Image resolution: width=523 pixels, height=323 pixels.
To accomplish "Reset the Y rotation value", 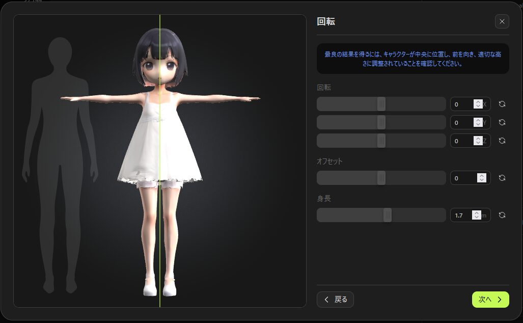I will point(502,122).
